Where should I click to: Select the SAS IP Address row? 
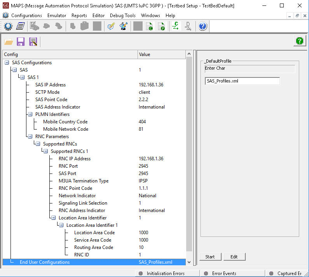94,85
